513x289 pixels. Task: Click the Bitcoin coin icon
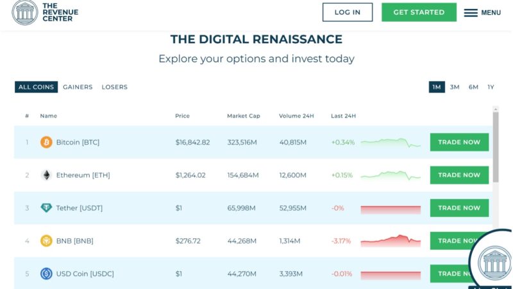(46, 142)
